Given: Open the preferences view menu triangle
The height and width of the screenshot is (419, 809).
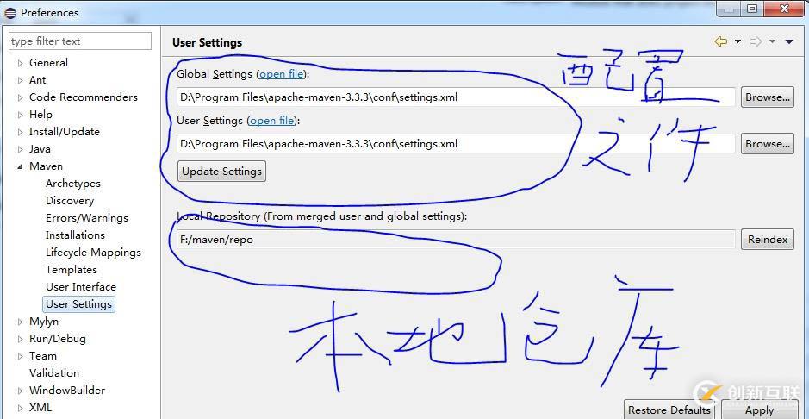Looking at the screenshot, I should pyautogui.click(x=789, y=41).
